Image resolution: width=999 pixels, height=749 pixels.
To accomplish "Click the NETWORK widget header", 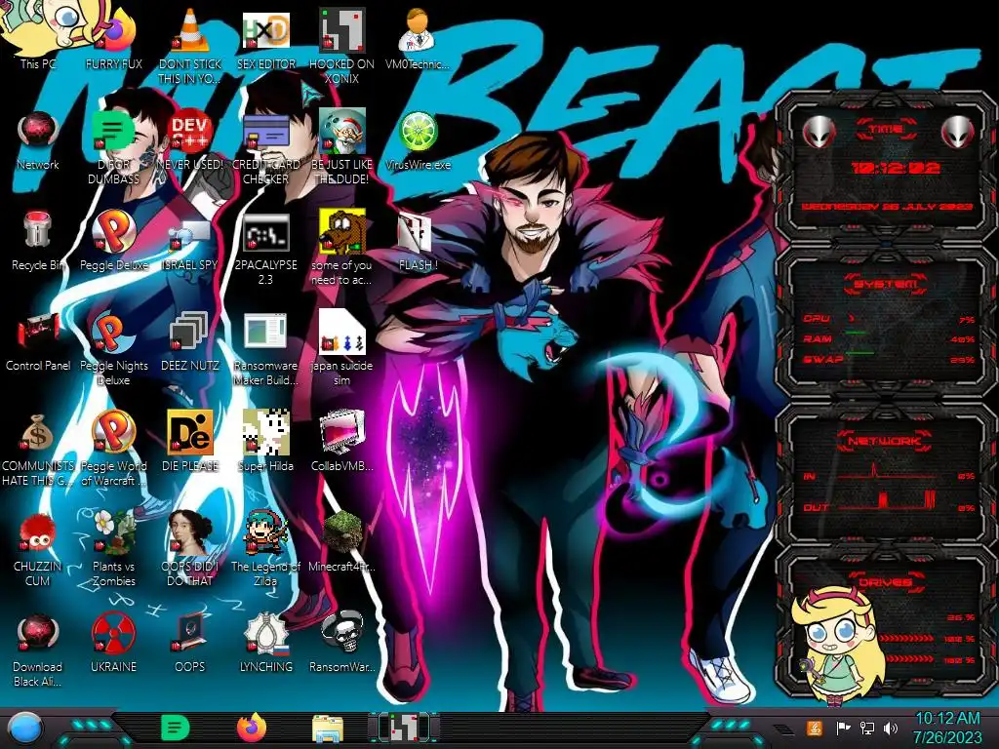I will [884, 440].
